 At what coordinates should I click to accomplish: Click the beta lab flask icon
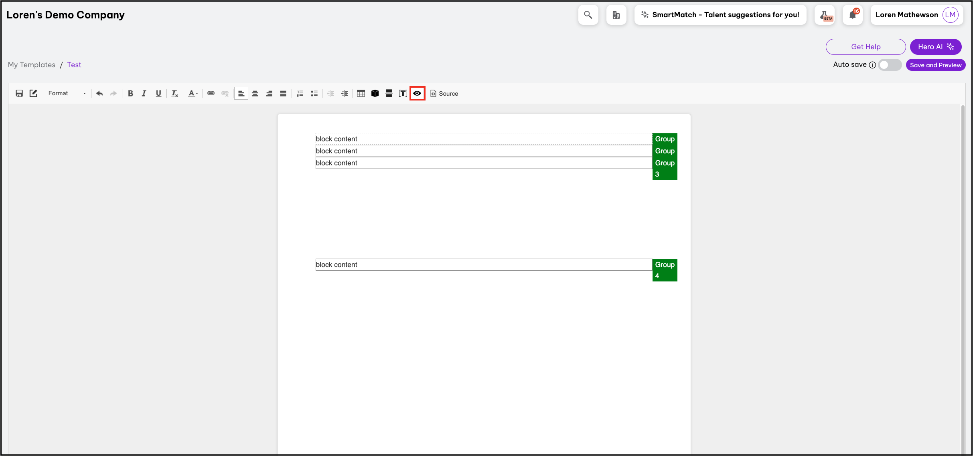click(x=825, y=15)
